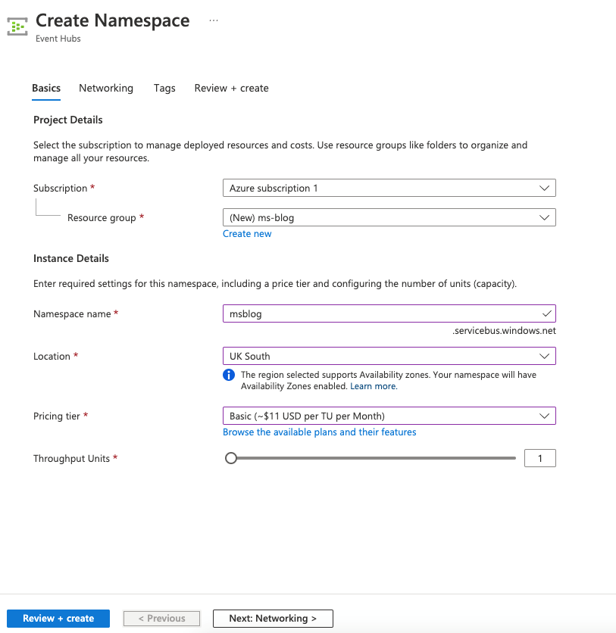Open the Resource group dropdown
Viewport: 616px width, 633px height.
pyautogui.click(x=389, y=217)
